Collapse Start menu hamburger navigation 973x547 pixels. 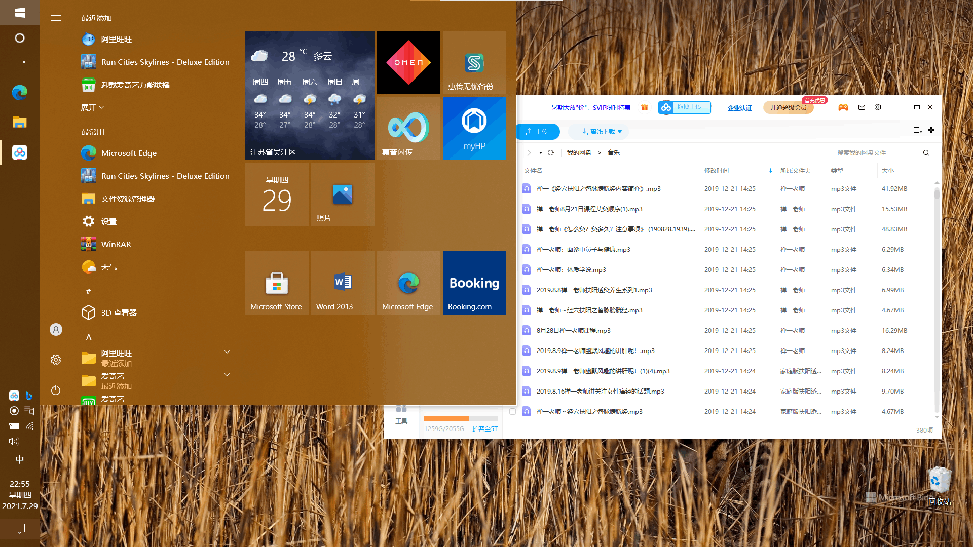[x=56, y=18]
